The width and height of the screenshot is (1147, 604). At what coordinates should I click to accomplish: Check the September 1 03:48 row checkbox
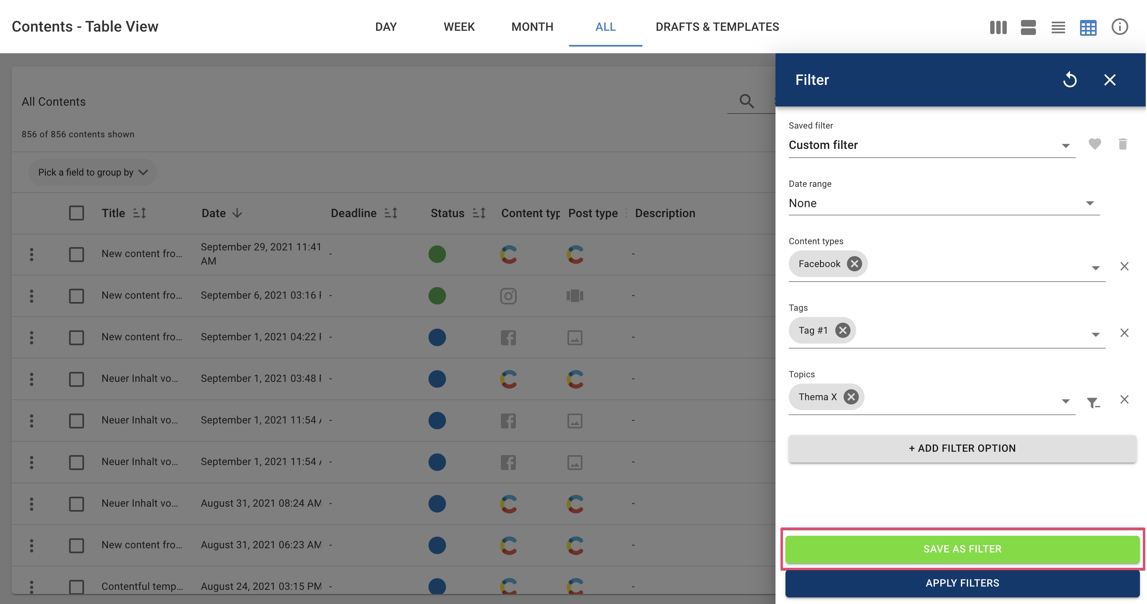coord(76,379)
